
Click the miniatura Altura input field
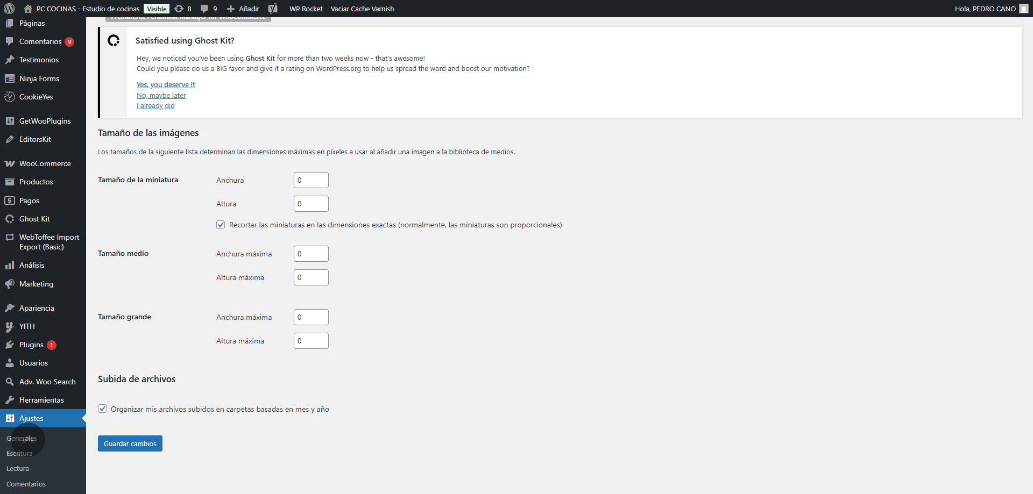311,204
